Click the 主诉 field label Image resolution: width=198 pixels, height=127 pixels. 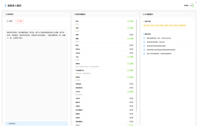(77, 57)
